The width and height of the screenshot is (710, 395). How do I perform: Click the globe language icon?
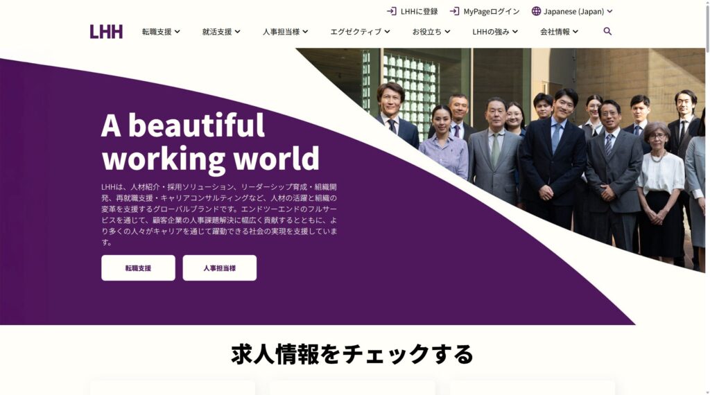point(536,11)
